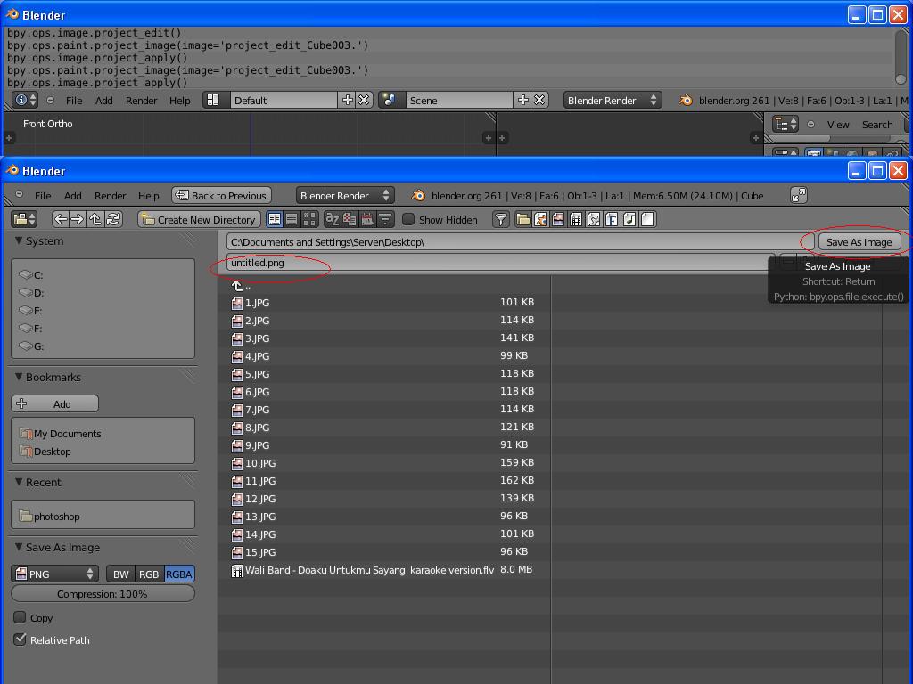Click Save As Image button

pyautogui.click(x=859, y=242)
